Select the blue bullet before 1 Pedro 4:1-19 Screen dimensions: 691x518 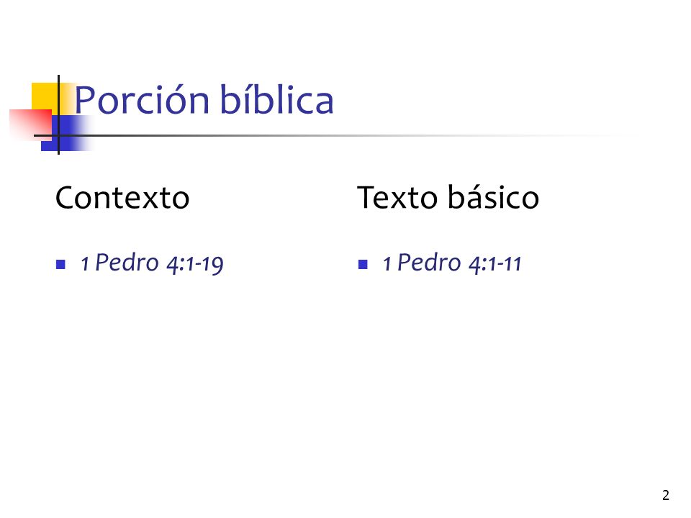coord(60,264)
